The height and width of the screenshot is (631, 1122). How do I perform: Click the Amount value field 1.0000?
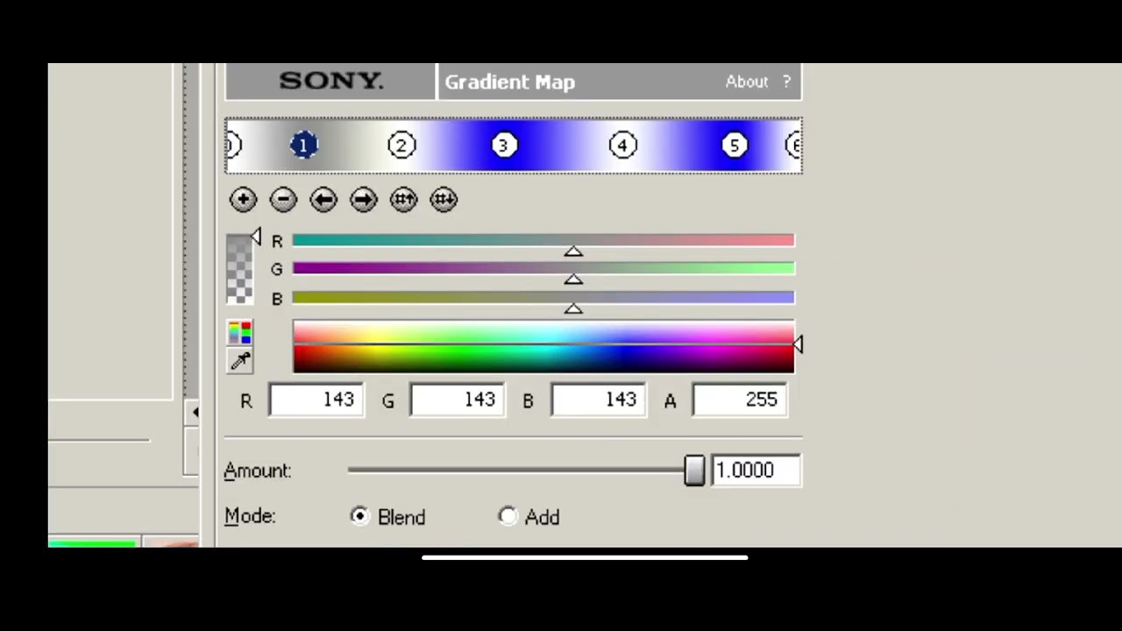point(755,471)
